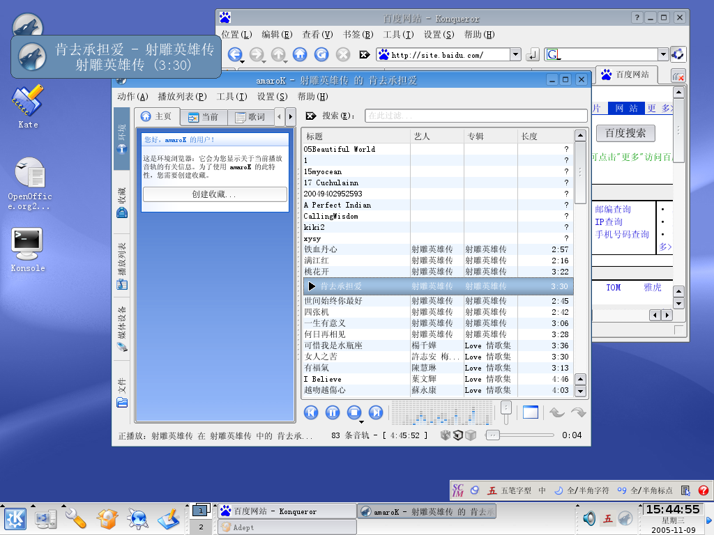Image resolution: width=714 pixels, height=535 pixels.
Task: Focus the amaroK search filter field
Action: (x=476, y=116)
